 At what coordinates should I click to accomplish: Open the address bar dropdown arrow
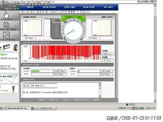(138, 2)
